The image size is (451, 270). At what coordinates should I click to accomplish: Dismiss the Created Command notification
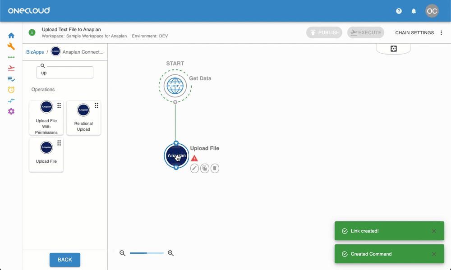434,254
